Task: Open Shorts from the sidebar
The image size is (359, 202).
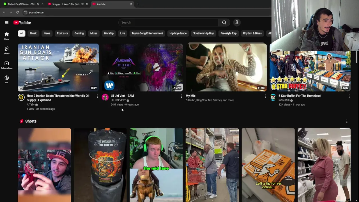Action: tap(7, 50)
